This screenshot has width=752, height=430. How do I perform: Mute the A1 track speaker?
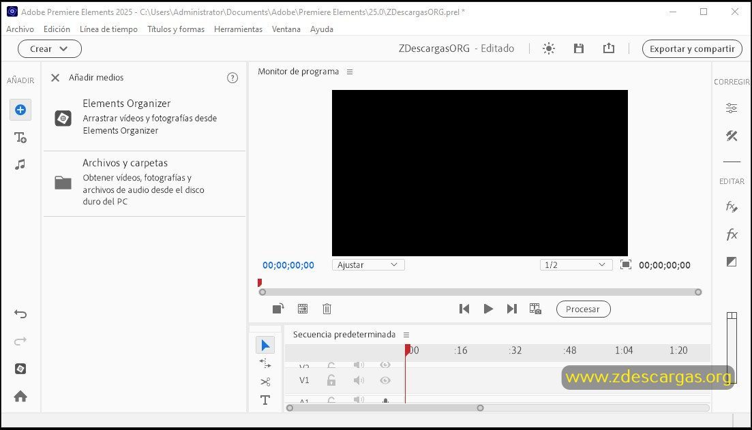point(359,399)
